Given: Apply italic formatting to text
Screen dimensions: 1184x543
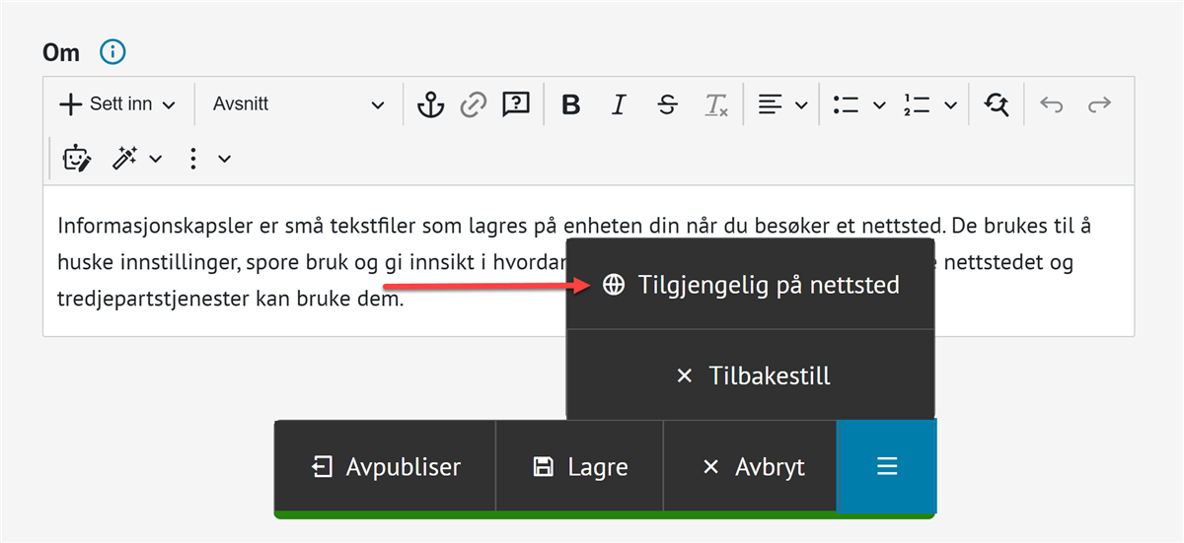Looking at the screenshot, I should (619, 104).
